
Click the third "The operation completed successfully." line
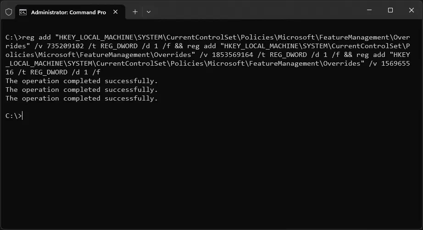(x=82, y=98)
